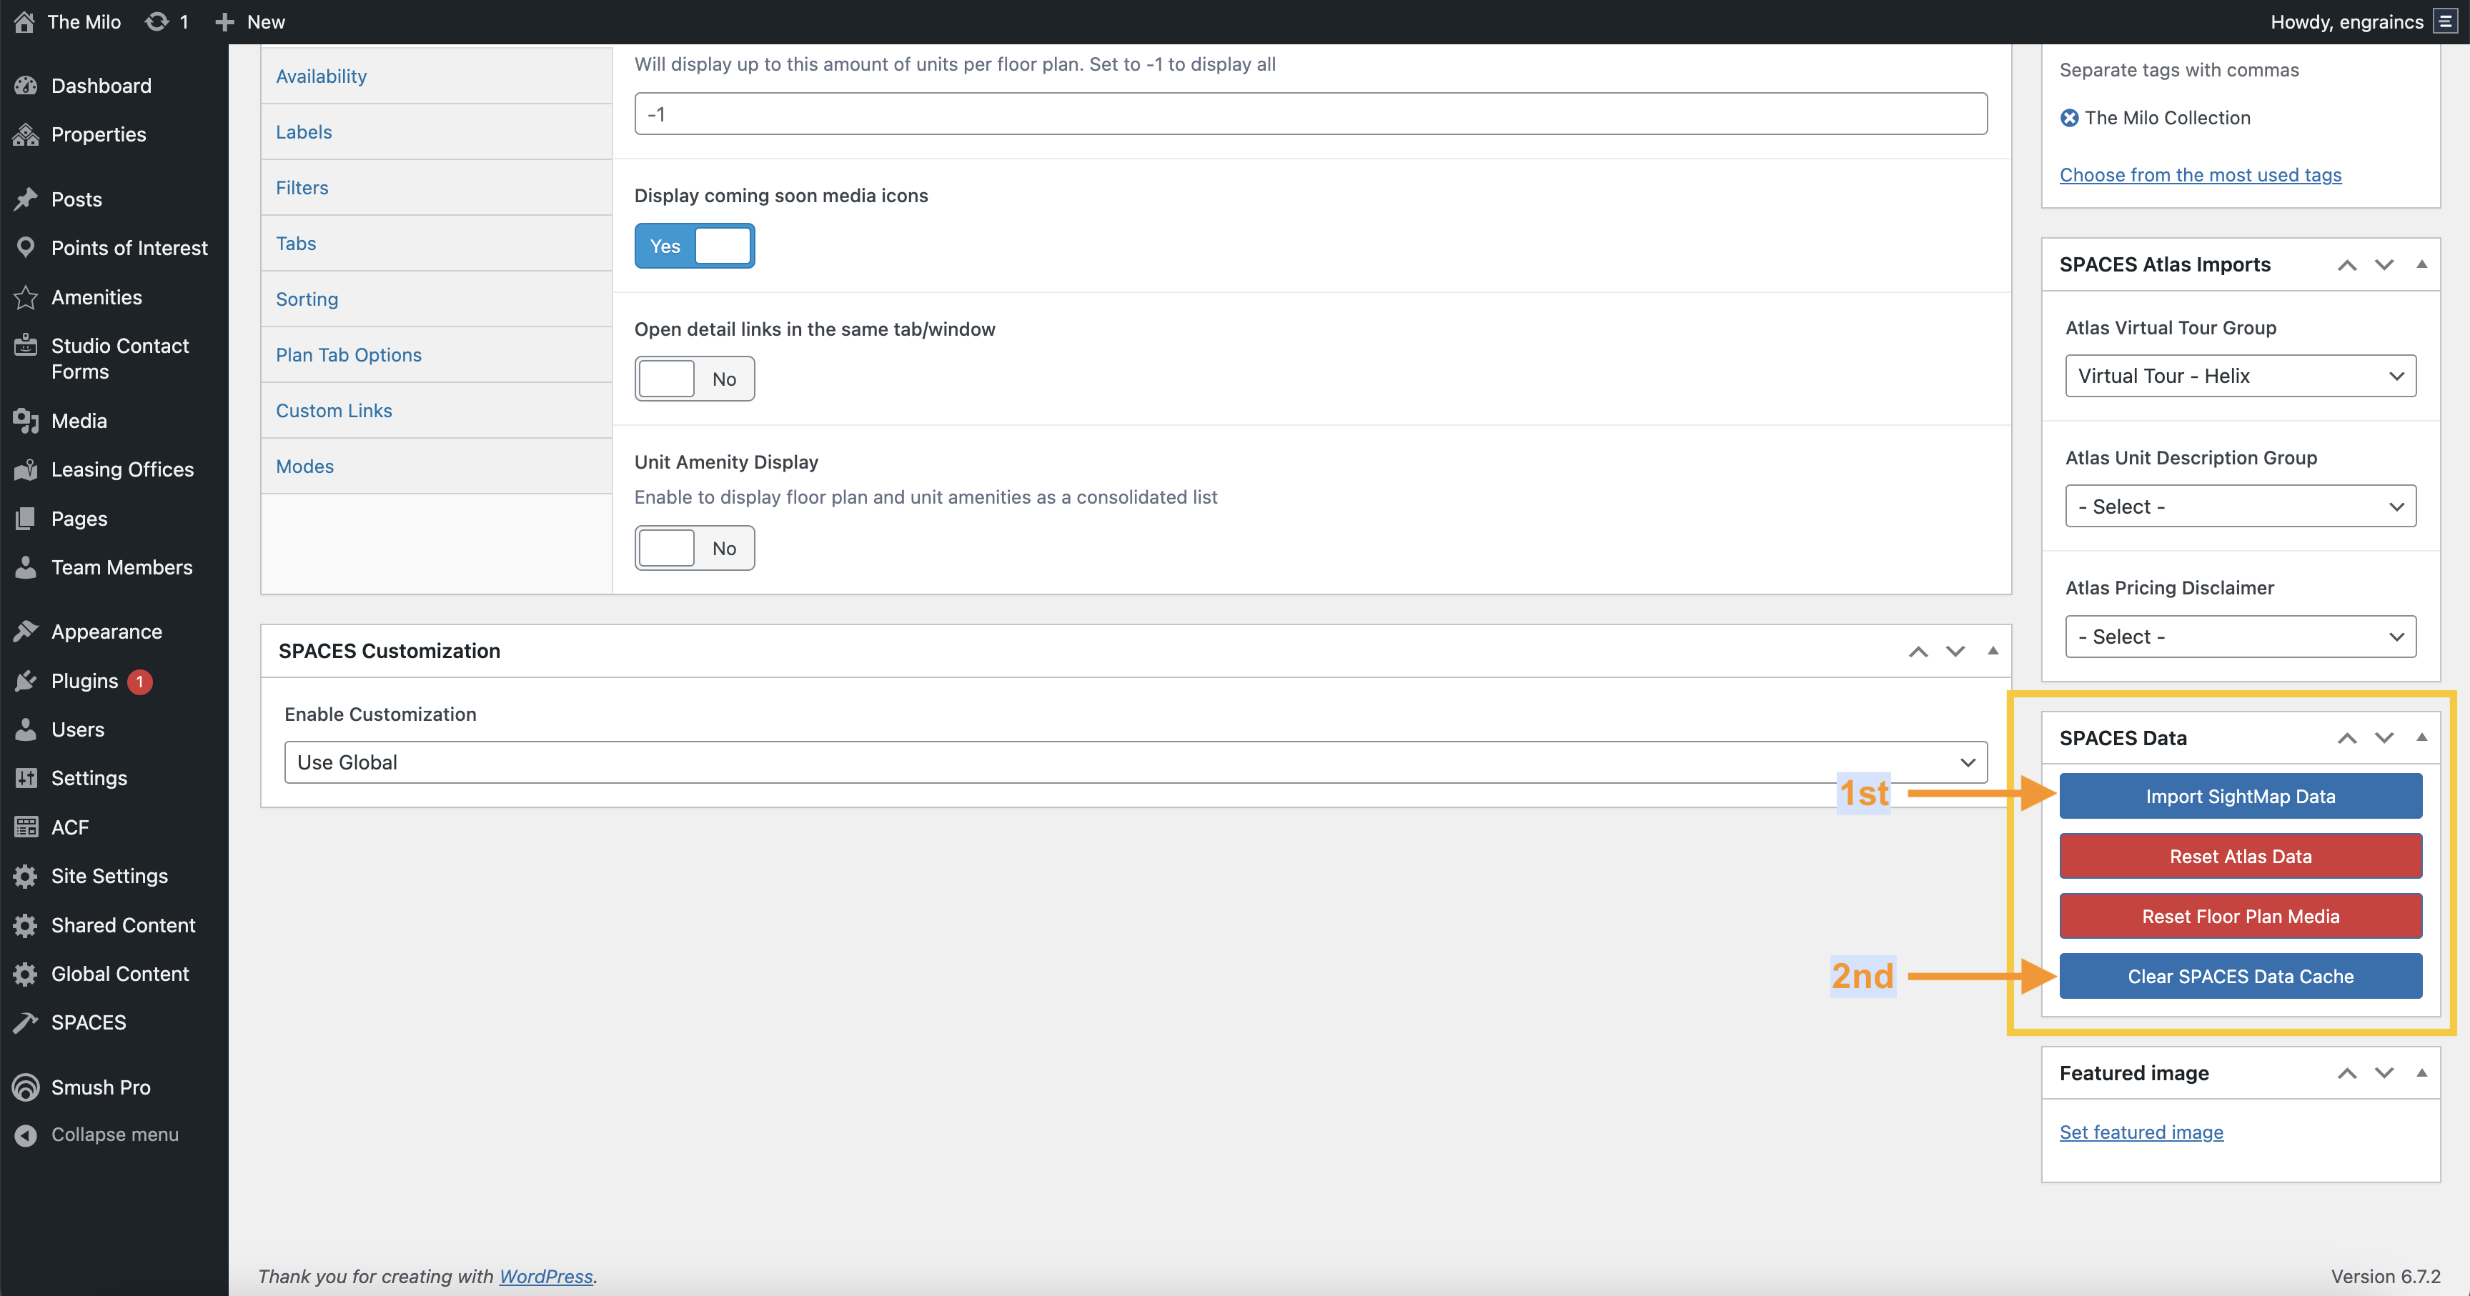Viewport: 2470px width, 1296px height.
Task: Collapse the SPACES Customization panel
Action: [1993, 651]
